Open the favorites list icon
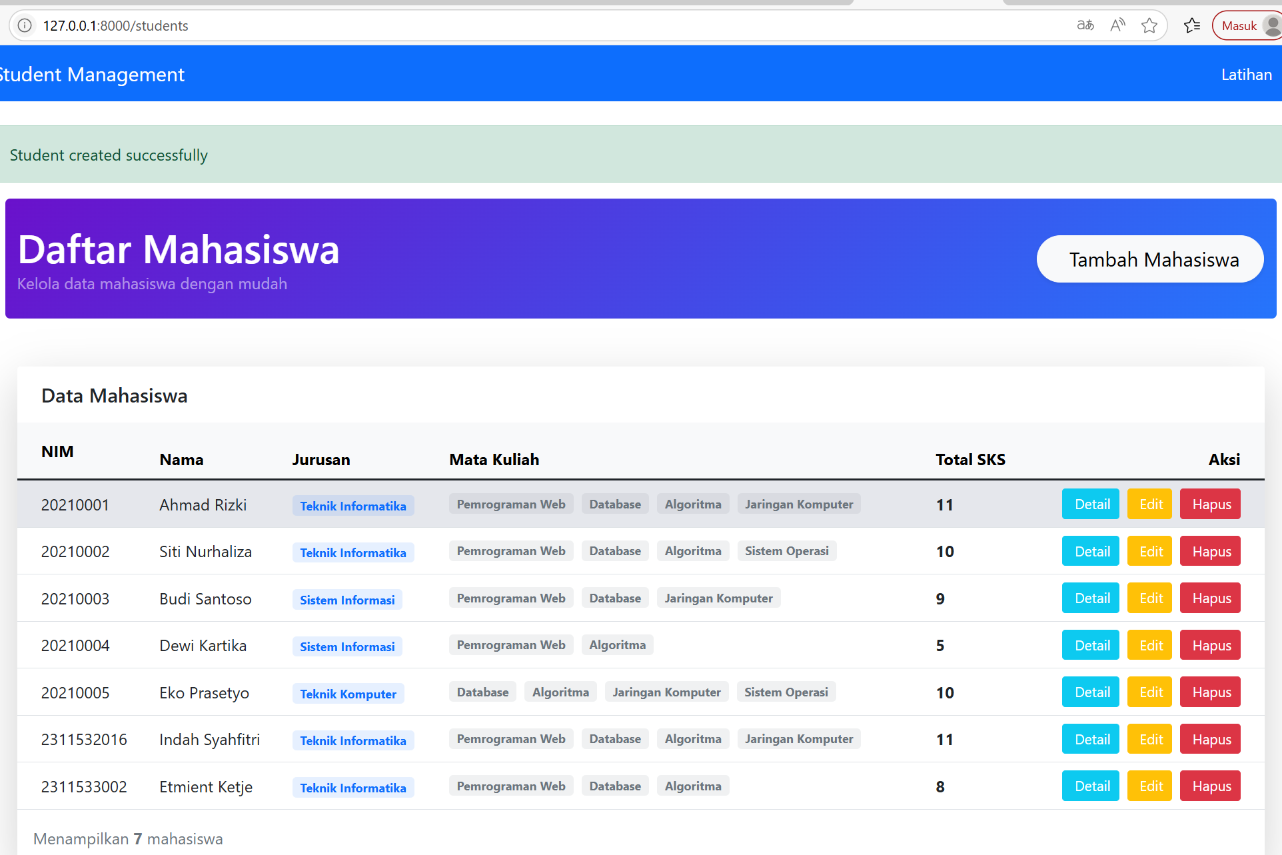Screen dimensions: 1282x855 (x=1192, y=25)
